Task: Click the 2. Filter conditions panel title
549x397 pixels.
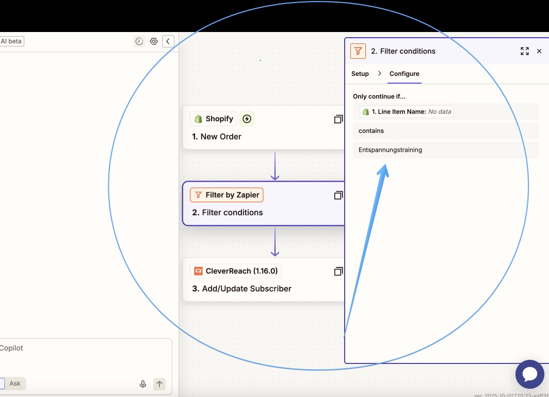Action: click(x=403, y=51)
